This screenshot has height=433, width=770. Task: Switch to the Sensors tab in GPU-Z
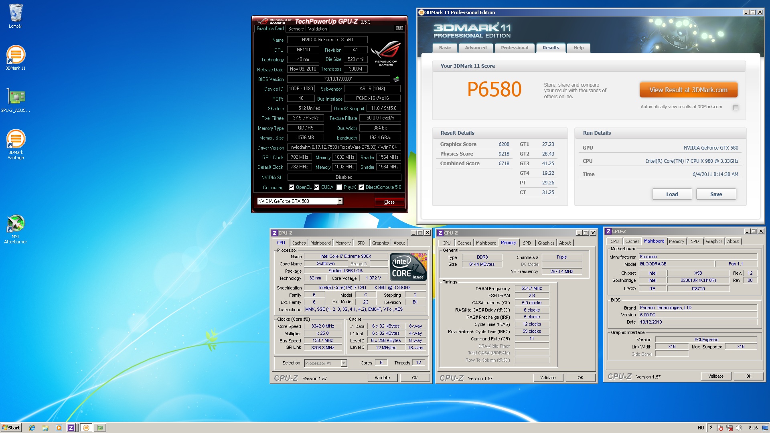tap(296, 29)
